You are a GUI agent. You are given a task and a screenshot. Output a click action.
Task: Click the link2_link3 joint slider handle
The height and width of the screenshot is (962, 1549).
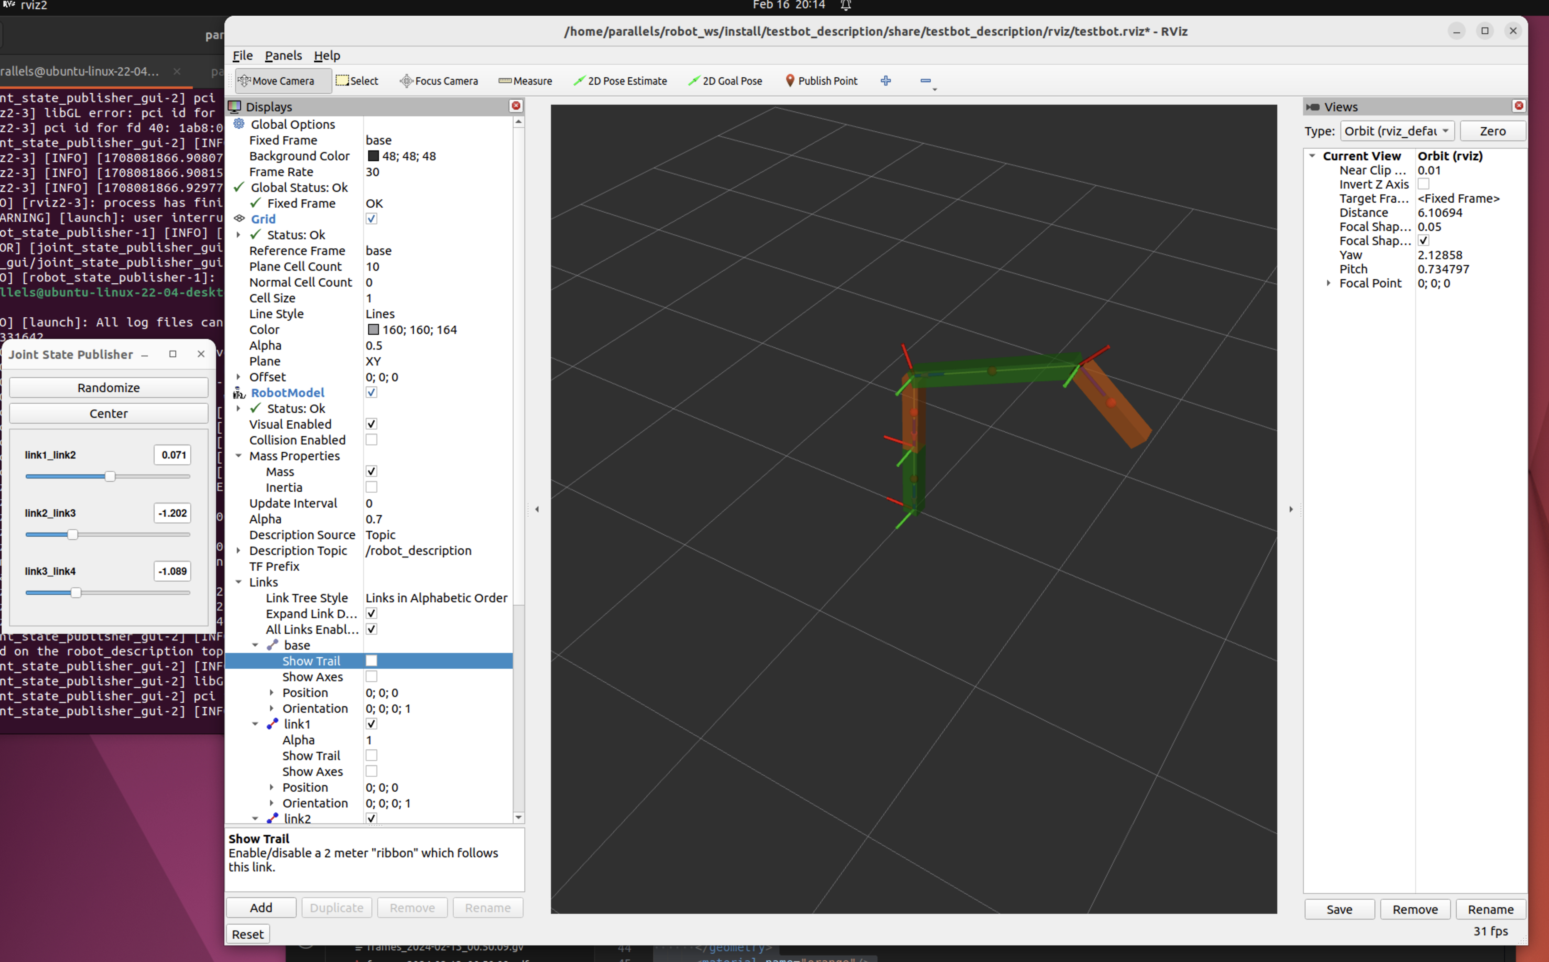[x=73, y=535]
